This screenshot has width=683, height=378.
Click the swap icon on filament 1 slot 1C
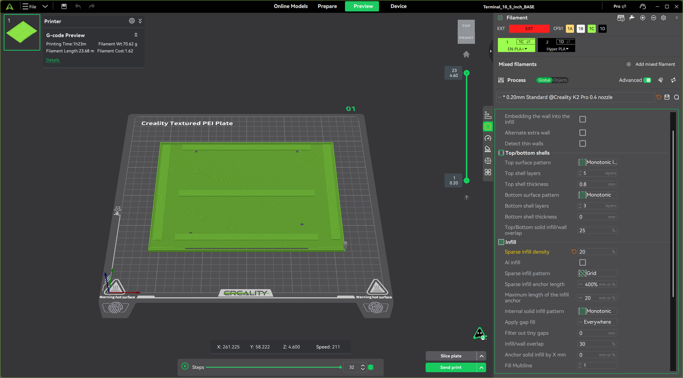(529, 42)
